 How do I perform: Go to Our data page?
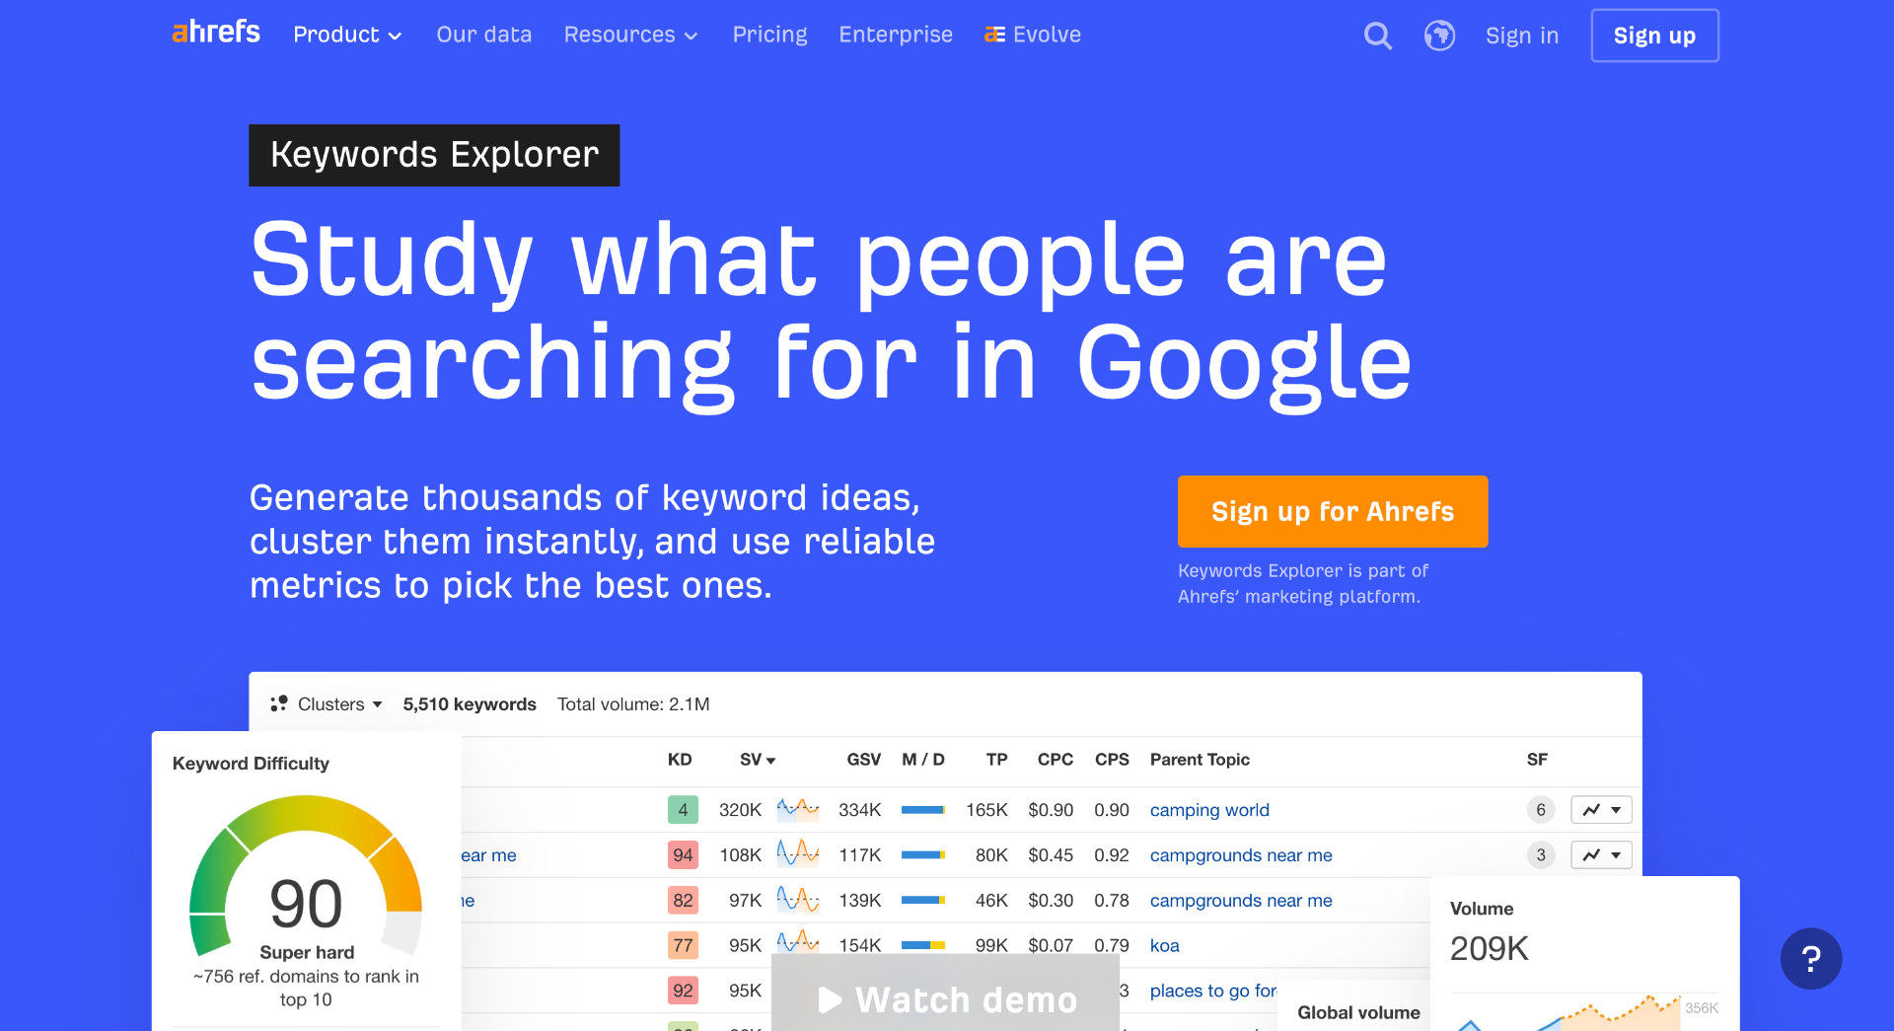484,36
